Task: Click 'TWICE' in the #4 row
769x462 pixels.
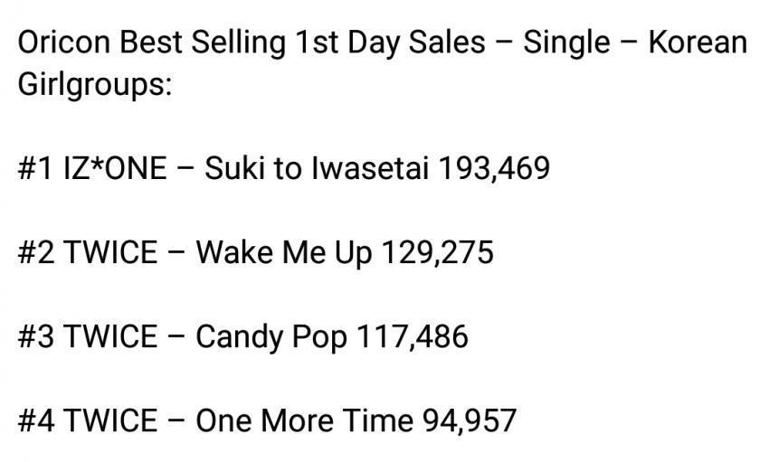Action: (x=111, y=420)
